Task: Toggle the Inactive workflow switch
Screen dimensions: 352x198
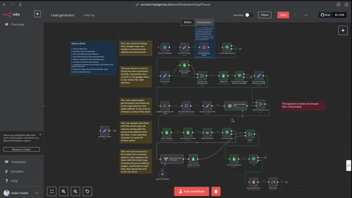Action: click(x=249, y=15)
